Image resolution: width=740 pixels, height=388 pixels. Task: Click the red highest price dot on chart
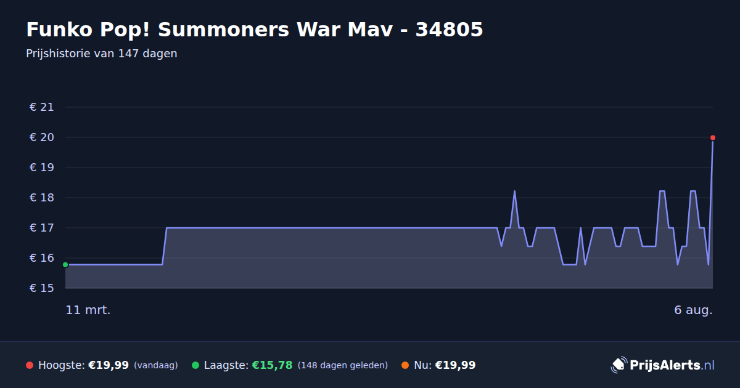[x=713, y=137]
